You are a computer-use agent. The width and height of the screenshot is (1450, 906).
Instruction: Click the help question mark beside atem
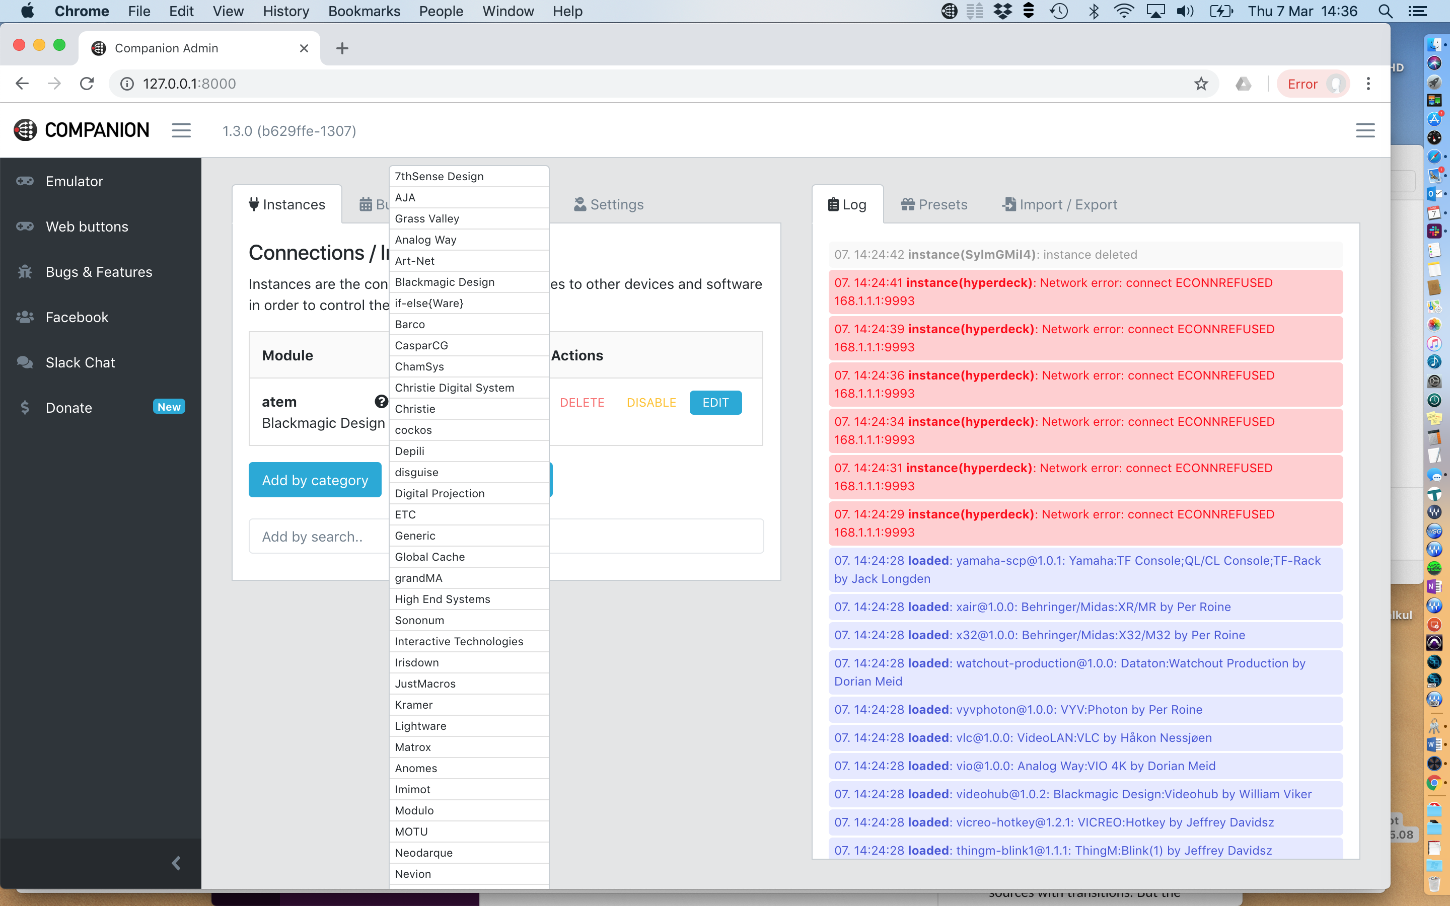pyautogui.click(x=381, y=402)
